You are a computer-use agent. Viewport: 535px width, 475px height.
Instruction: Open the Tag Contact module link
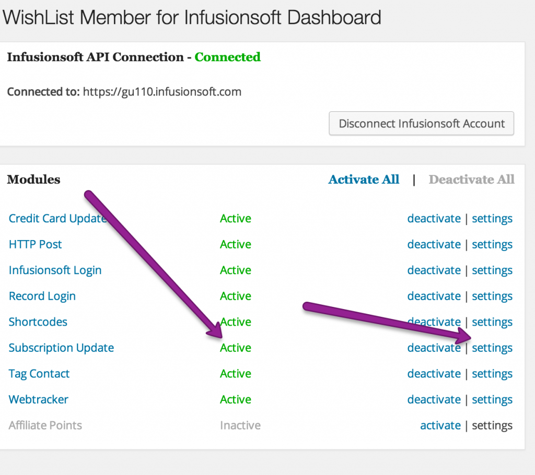tap(39, 374)
